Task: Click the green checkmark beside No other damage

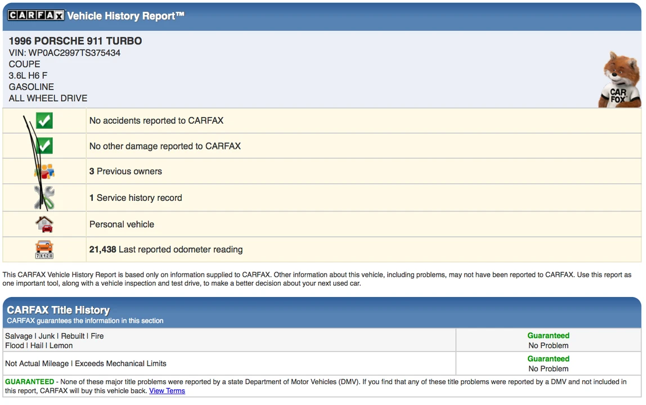Action: (x=44, y=146)
